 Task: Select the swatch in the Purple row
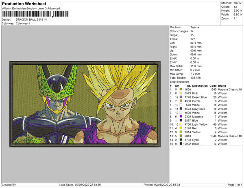click(181, 101)
